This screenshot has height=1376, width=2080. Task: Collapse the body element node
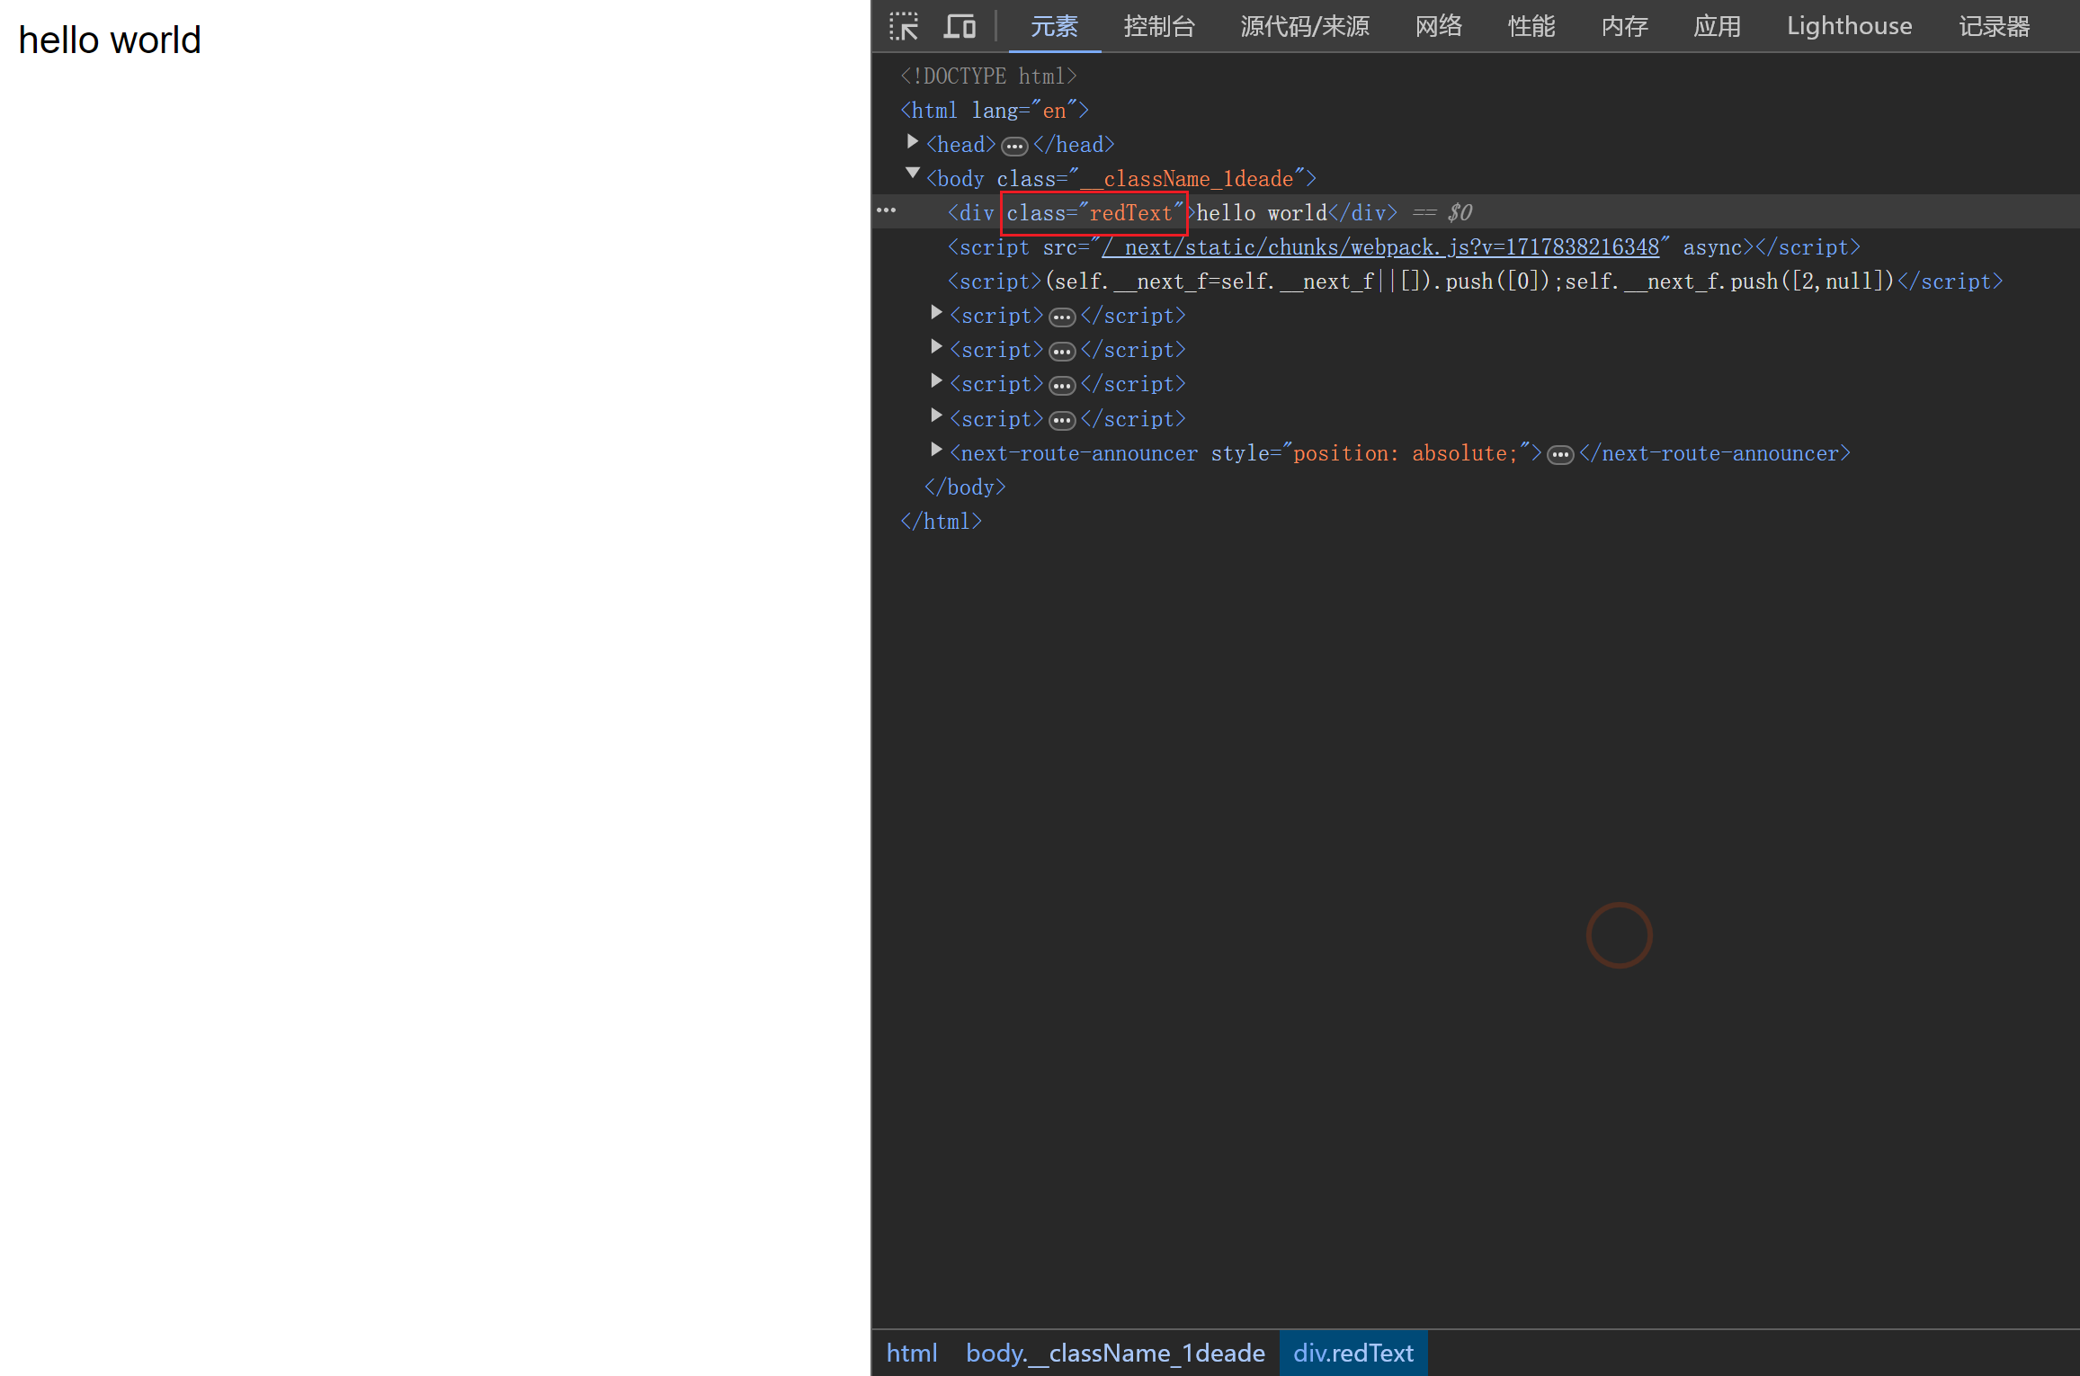[x=913, y=174]
